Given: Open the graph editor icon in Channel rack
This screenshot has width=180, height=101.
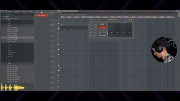Looking at the screenshot, I should (129, 20).
